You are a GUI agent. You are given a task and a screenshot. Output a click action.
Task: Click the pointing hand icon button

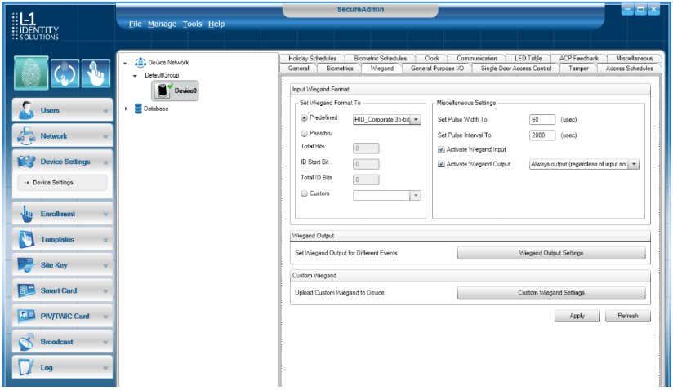[x=96, y=73]
